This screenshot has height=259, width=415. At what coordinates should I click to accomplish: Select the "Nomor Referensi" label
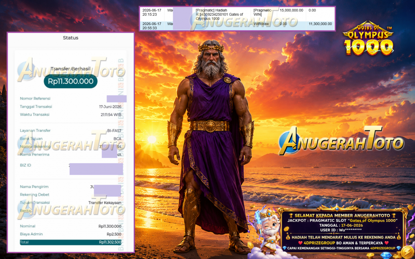click(x=35, y=99)
